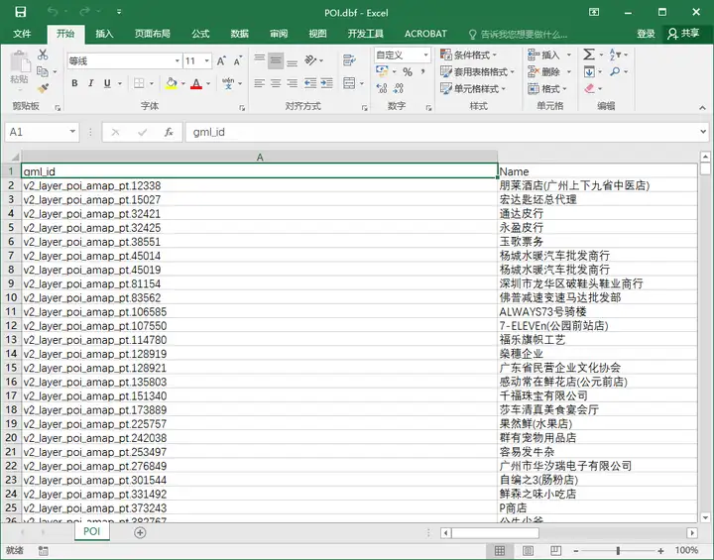Switch to Page Layout view icon
Image resolution: width=714 pixels, height=560 pixels.
click(528, 551)
